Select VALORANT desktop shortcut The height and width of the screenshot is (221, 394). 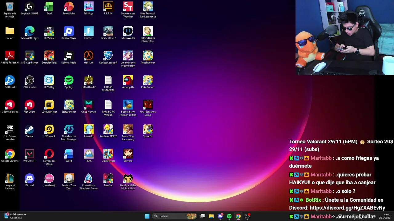pyautogui.click(x=30, y=156)
